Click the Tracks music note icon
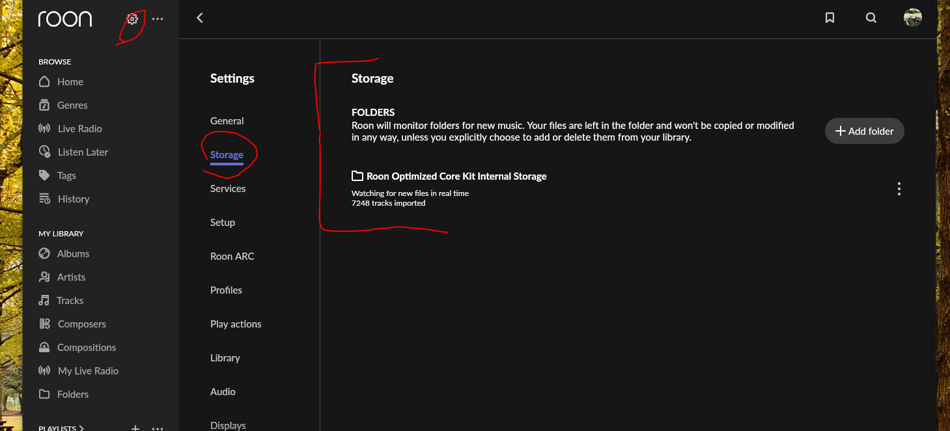The width and height of the screenshot is (950, 431). click(x=44, y=300)
